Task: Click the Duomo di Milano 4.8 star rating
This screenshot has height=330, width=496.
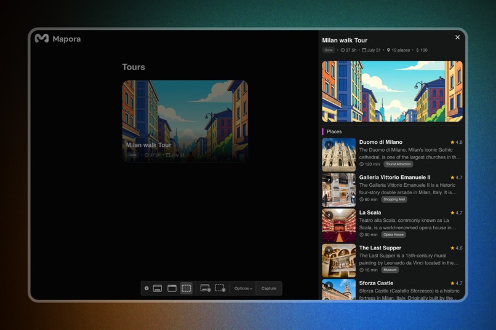Action: (456, 142)
